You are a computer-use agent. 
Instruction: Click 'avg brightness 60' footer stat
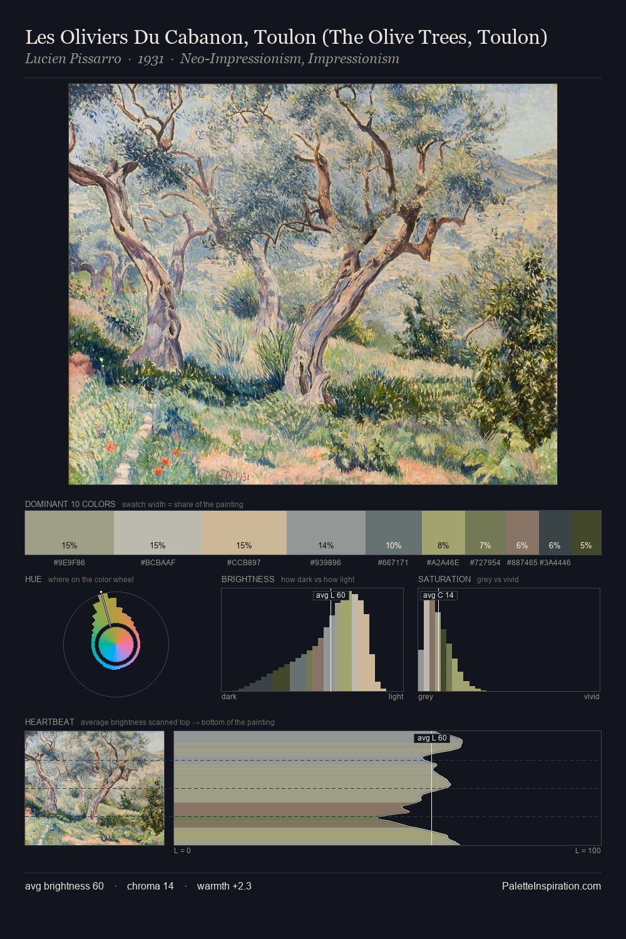click(64, 886)
